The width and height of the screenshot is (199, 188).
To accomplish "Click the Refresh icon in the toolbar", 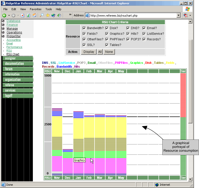I will pos(29,16).
